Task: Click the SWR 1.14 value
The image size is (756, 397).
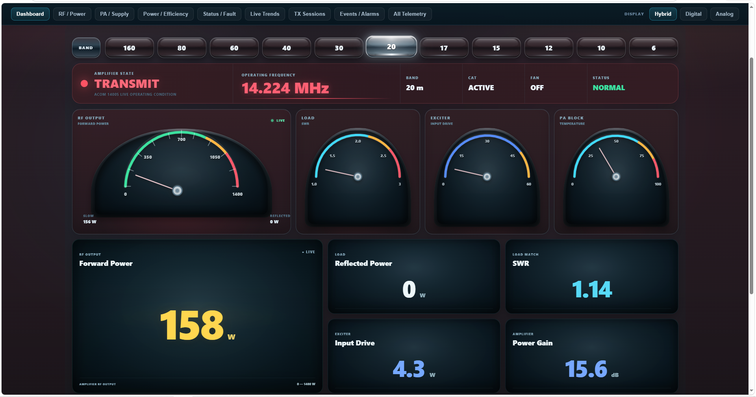Action: point(591,289)
